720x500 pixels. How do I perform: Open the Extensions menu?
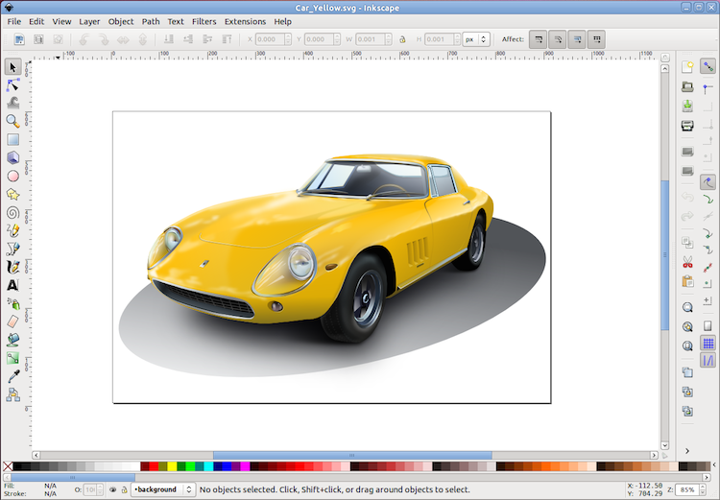coord(245,21)
